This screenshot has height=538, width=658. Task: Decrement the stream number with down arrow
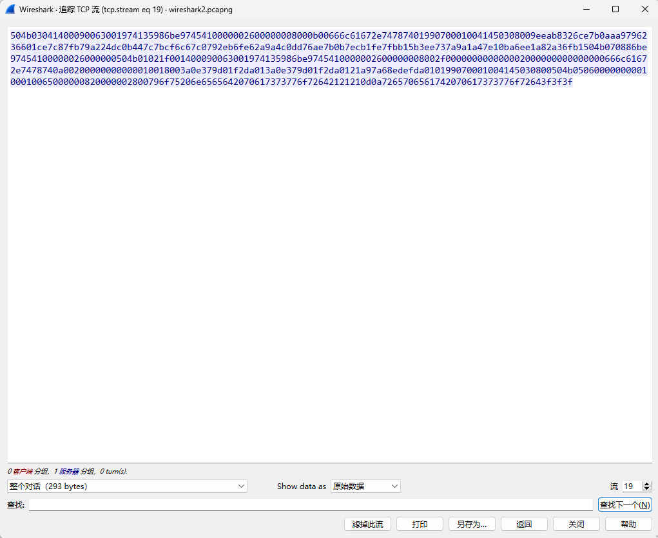(647, 489)
